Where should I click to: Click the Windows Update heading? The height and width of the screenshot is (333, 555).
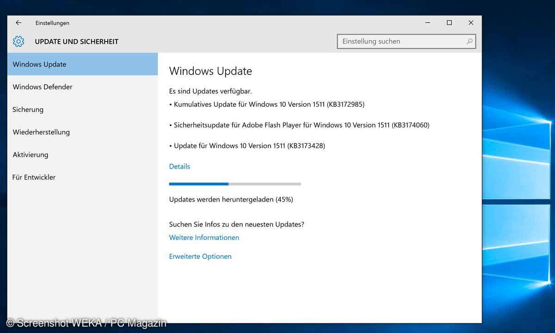pos(210,71)
